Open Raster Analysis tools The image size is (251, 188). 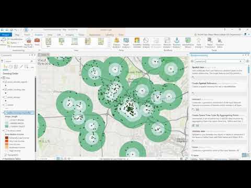[x=126, y=43]
